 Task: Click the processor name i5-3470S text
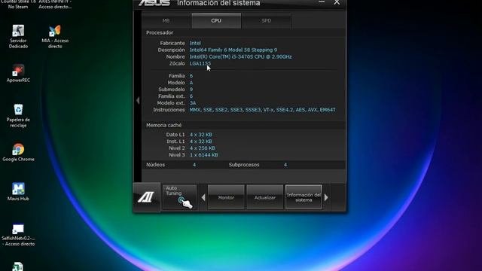click(241, 57)
